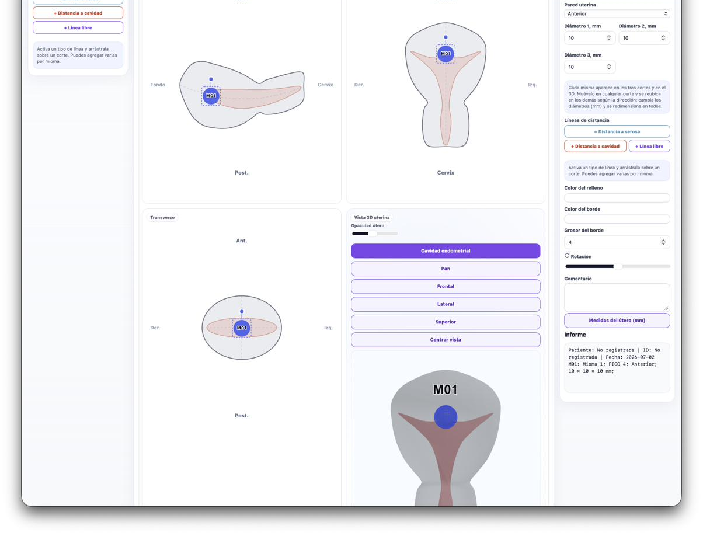
Task: Click the M01 handle dot in coronal view
Action: [446, 37]
